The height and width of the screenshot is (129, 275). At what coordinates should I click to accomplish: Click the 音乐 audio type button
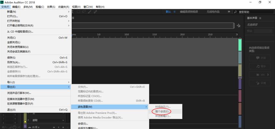pos(260,66)
